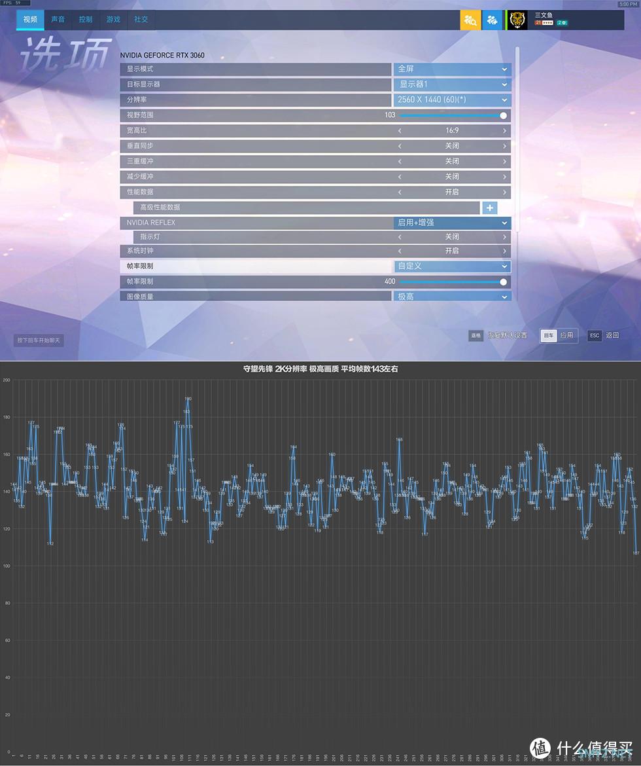This screenshot has width=641, height=766.
Task: Click the 三文鱼 player name
Action: click(544, 15)
